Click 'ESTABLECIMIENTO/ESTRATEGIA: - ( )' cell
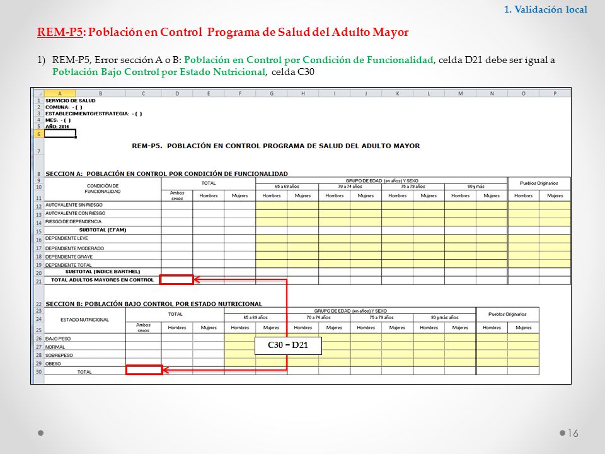605x454 pixels. click(x=94, y=114)
